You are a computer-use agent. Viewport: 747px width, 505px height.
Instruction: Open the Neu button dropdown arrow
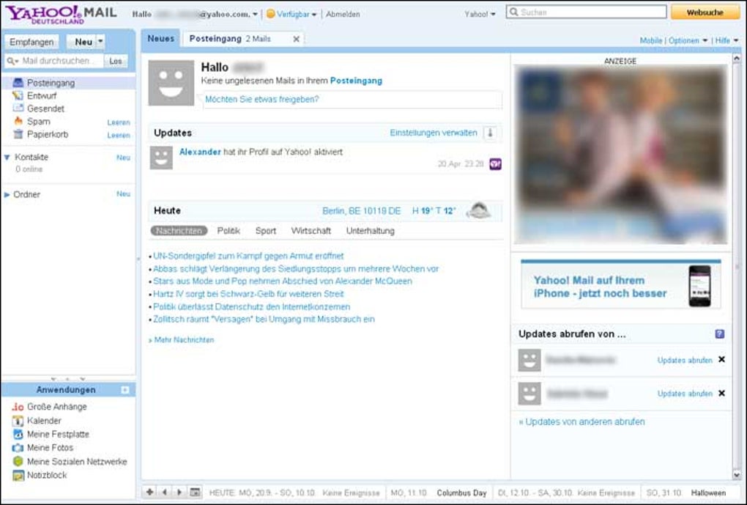tap(100, 42)
